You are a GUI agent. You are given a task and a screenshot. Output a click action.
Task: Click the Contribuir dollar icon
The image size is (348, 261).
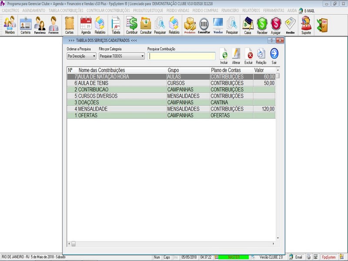[x=132, y=25]
